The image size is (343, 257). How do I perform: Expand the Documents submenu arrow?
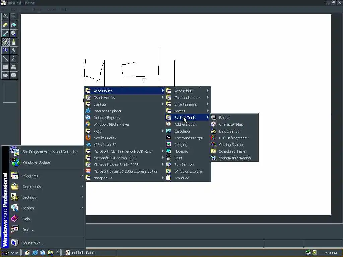[x=82, y=186]
